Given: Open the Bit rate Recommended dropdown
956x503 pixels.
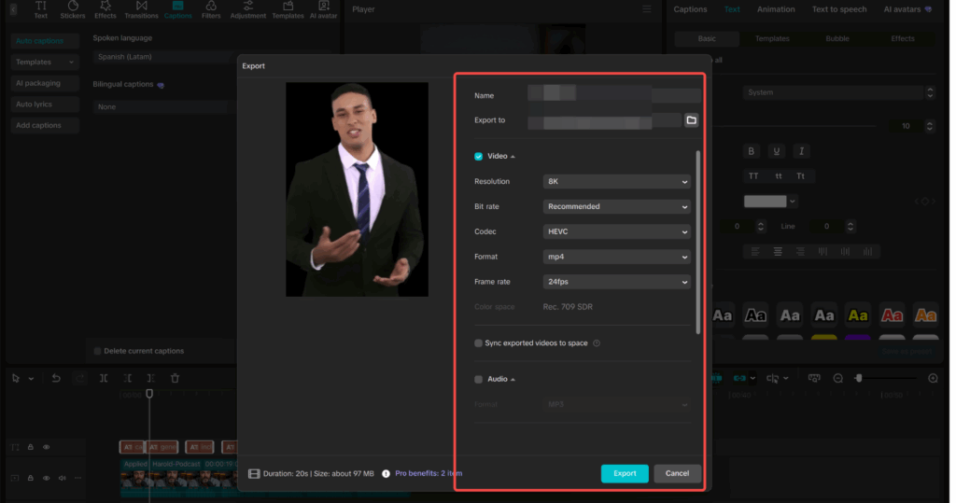Looking at the screenshot, I should 616,206.
